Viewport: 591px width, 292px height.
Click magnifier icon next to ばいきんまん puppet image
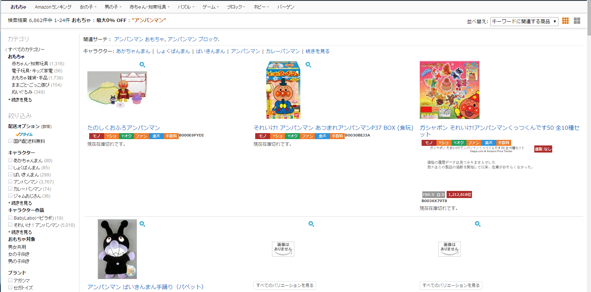click(x=142, y=224)
